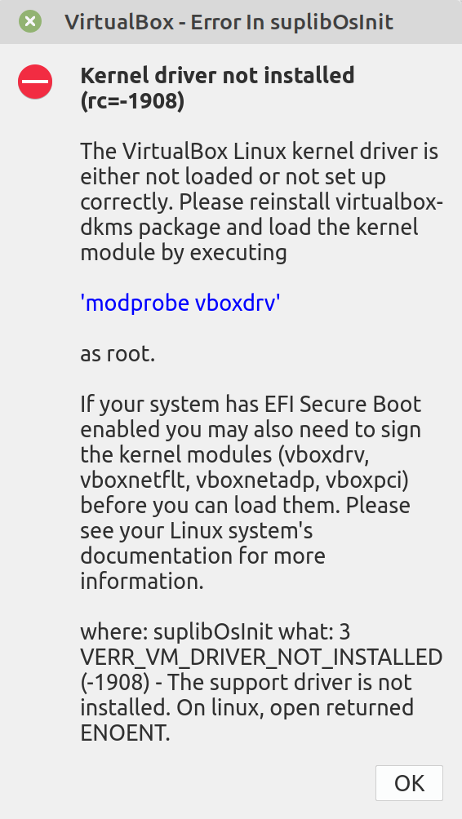Viewport: 462px width, 819px height.
Task: Click the '(rc=-1908)' bold error code
Action: [132, 101]
